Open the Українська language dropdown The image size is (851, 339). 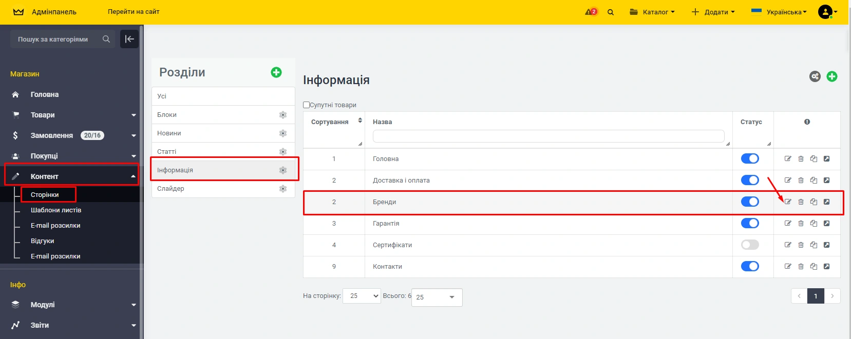779,12
